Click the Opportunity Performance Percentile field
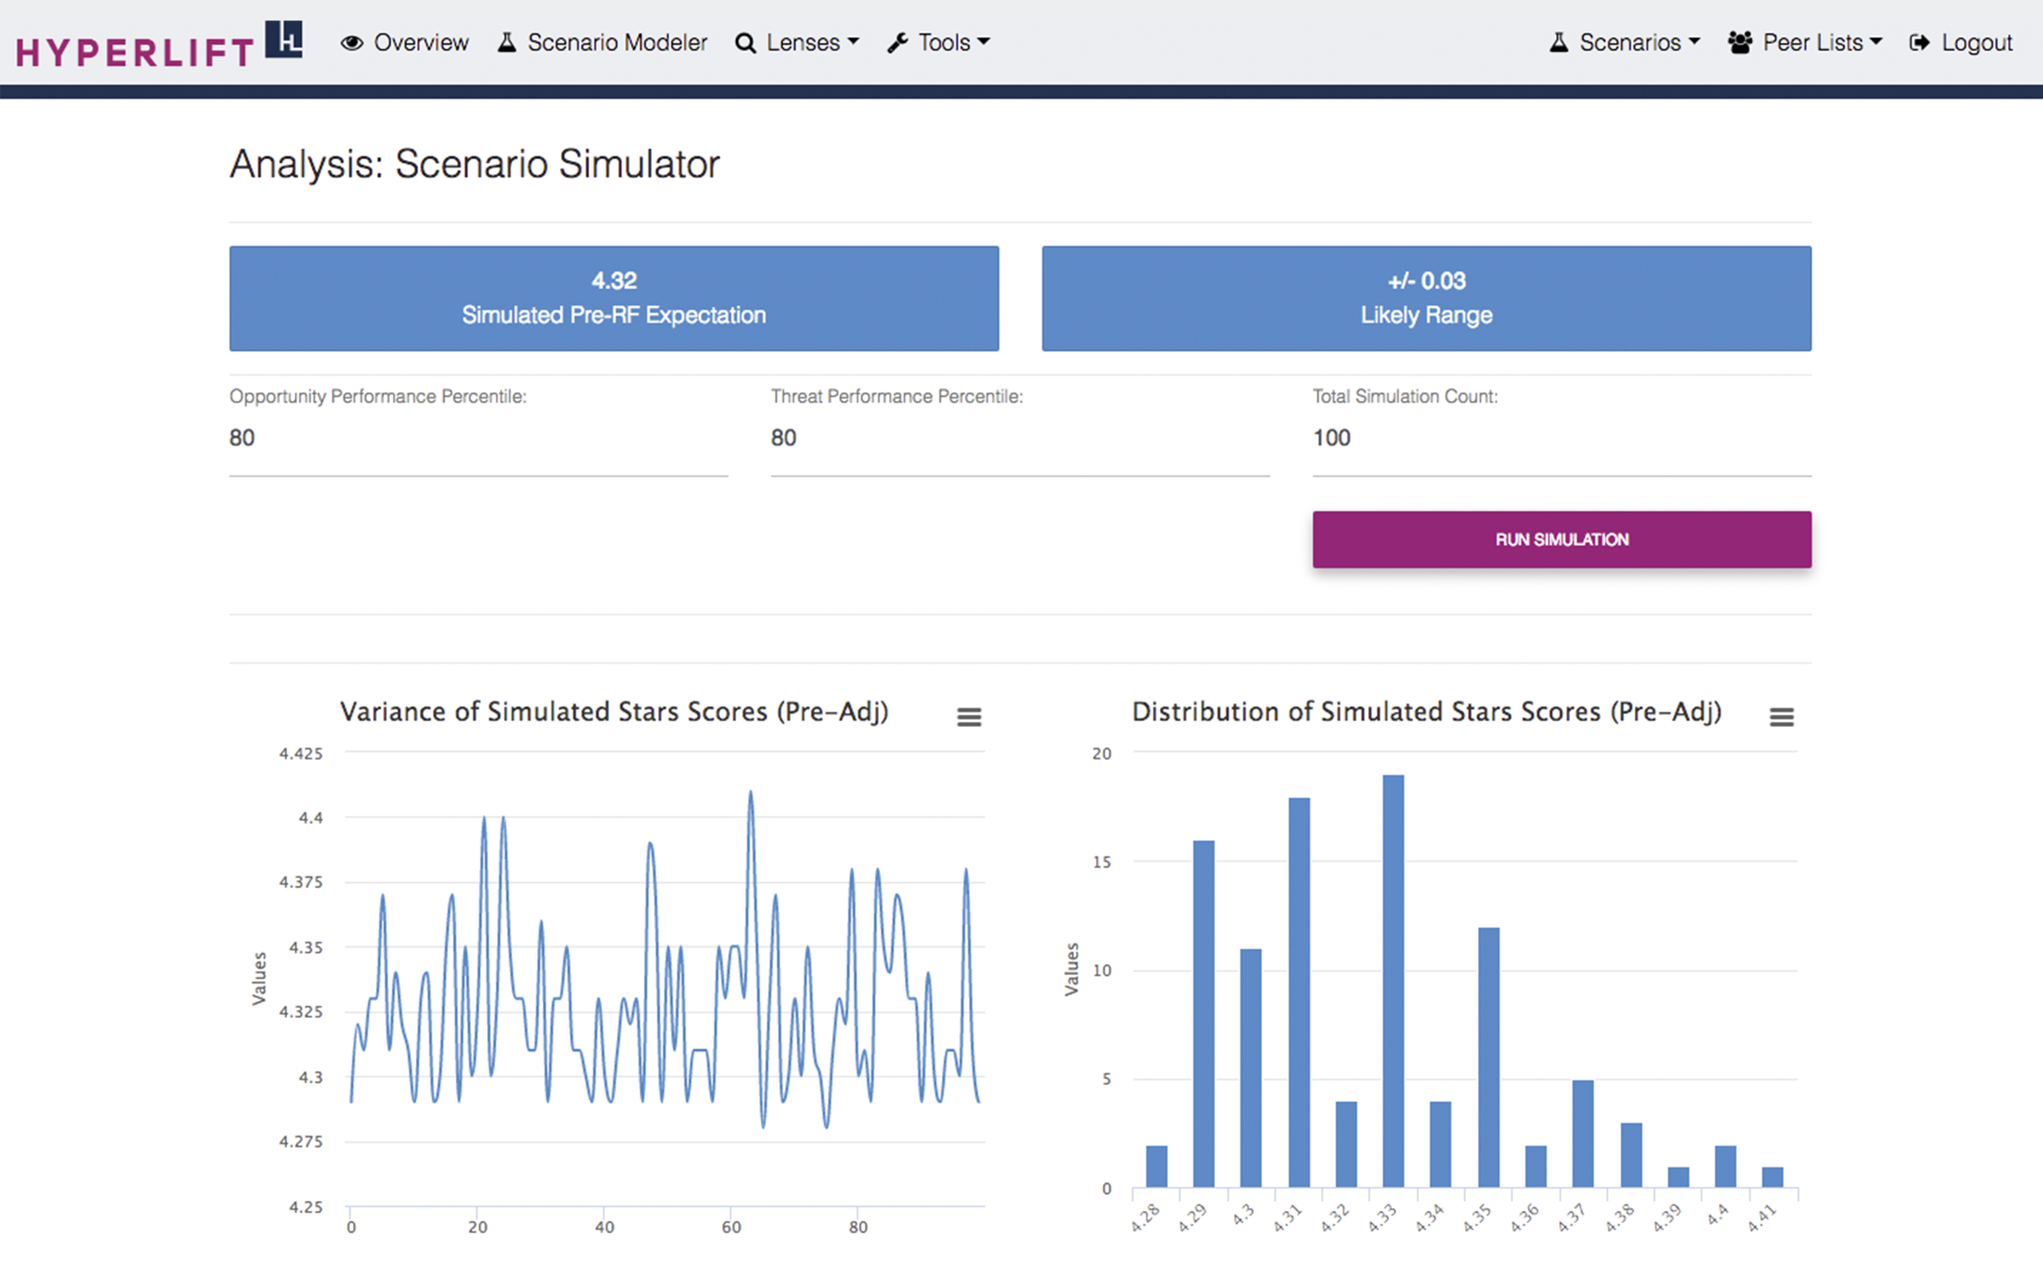 (478, 438)
